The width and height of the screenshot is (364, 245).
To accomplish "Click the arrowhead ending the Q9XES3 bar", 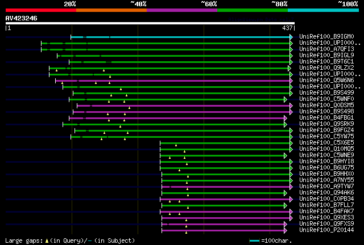I will tap(291, 218).
